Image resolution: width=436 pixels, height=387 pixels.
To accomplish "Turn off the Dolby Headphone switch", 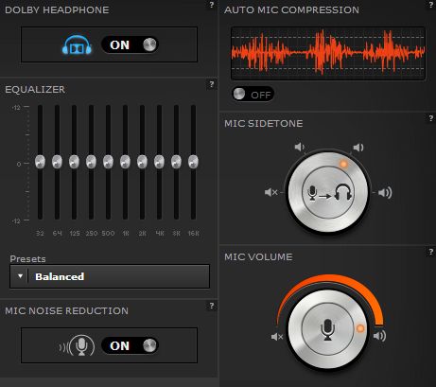I will [130, 44].
